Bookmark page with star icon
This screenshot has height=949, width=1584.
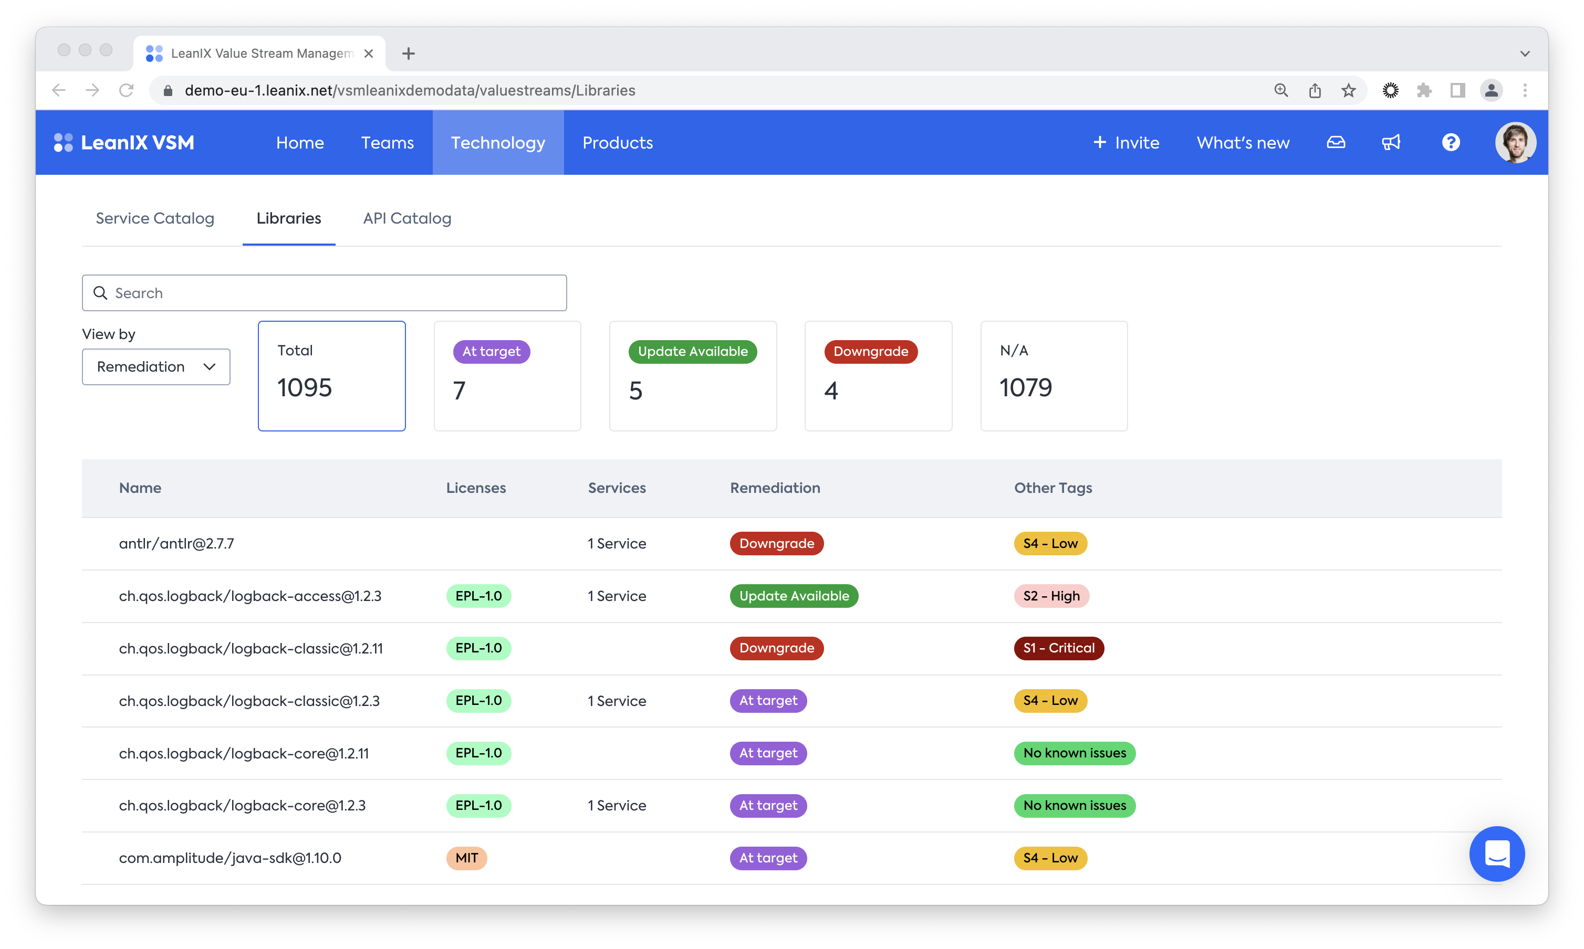click(1349, 90)
